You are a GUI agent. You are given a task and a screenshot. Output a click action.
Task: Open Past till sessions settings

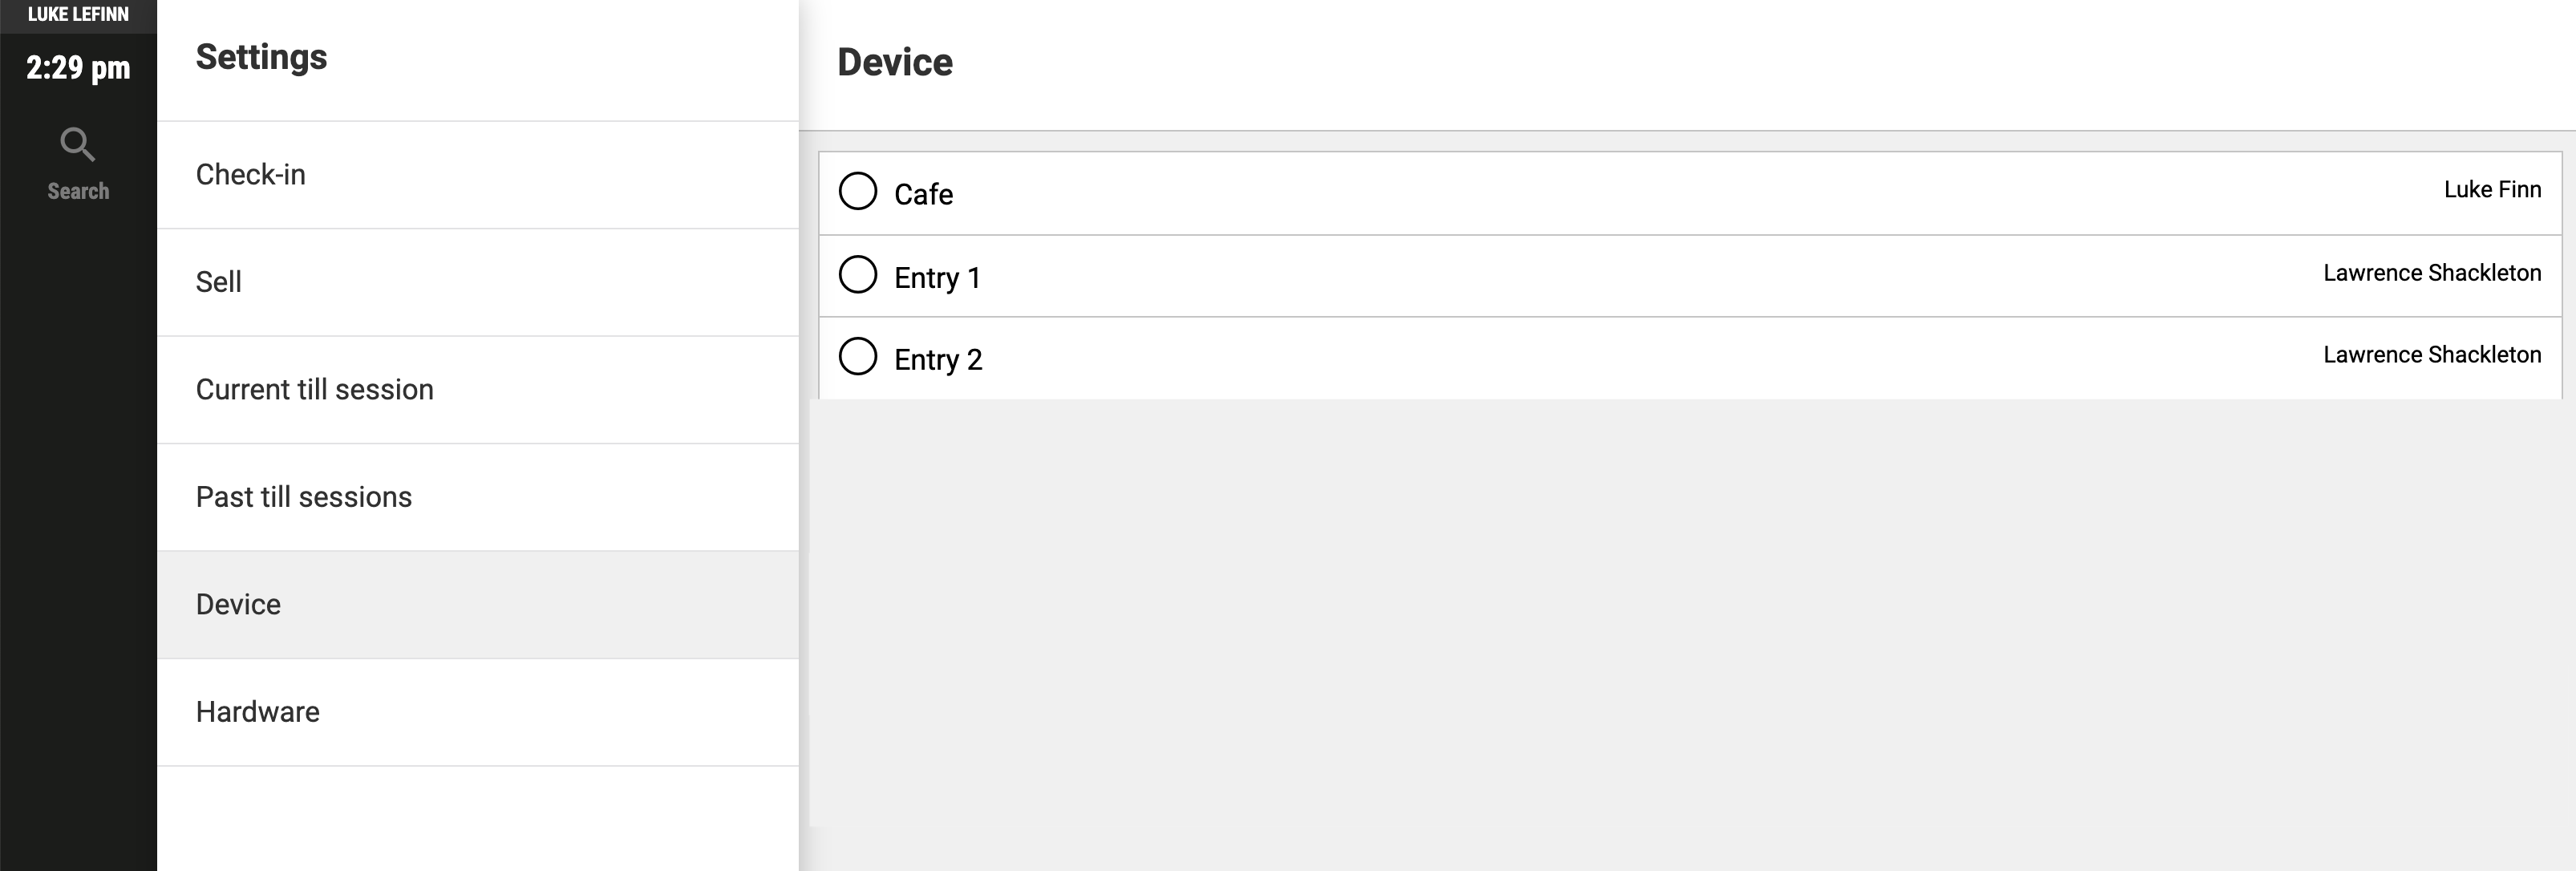tap(478, 497)
